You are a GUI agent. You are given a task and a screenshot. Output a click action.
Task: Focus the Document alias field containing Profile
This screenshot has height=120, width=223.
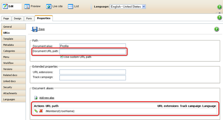(93, 46)
